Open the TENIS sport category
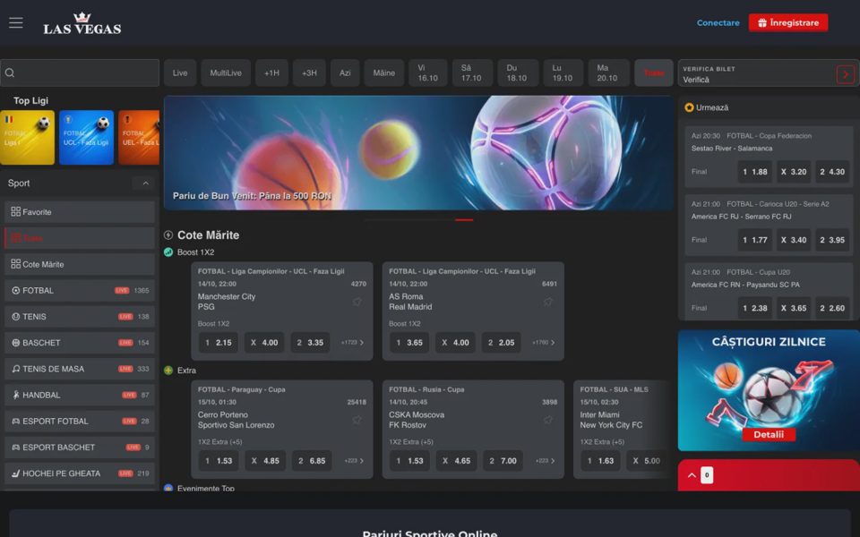The image size is (860, 537). pyautogui.click(x=80, y=317)
